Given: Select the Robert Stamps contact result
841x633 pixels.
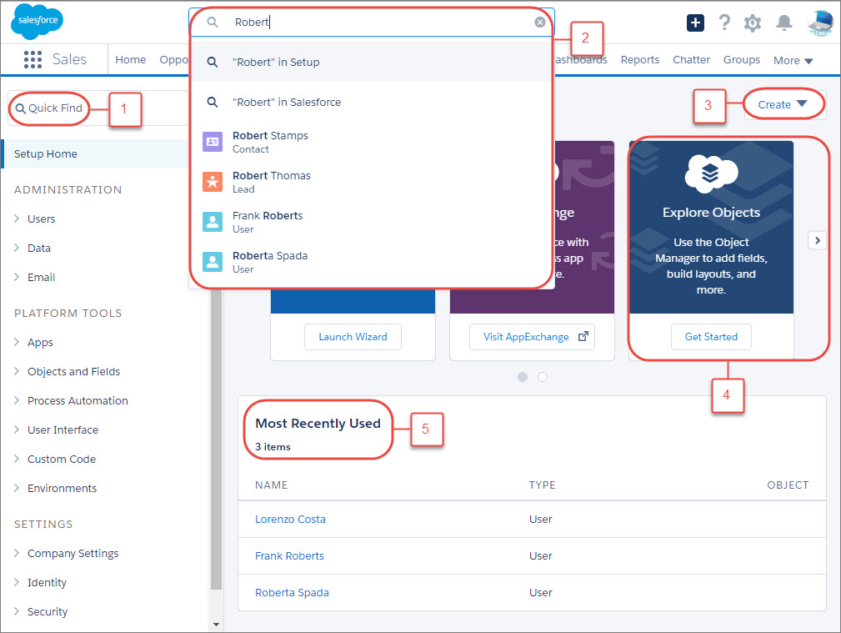Looking at the screenshot, I should coord(371,142).
